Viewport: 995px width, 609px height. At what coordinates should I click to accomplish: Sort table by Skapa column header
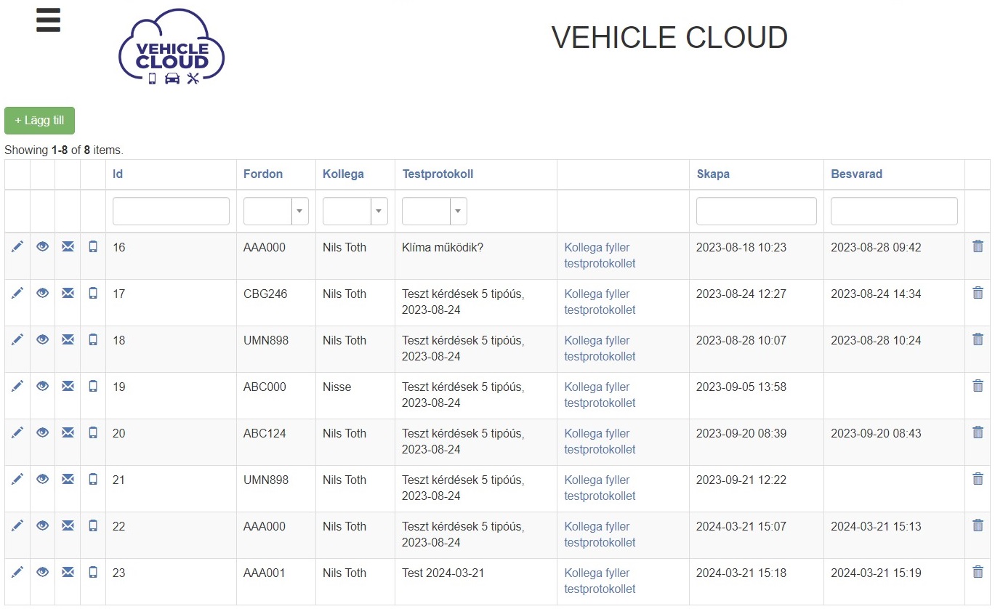point(713,174)
